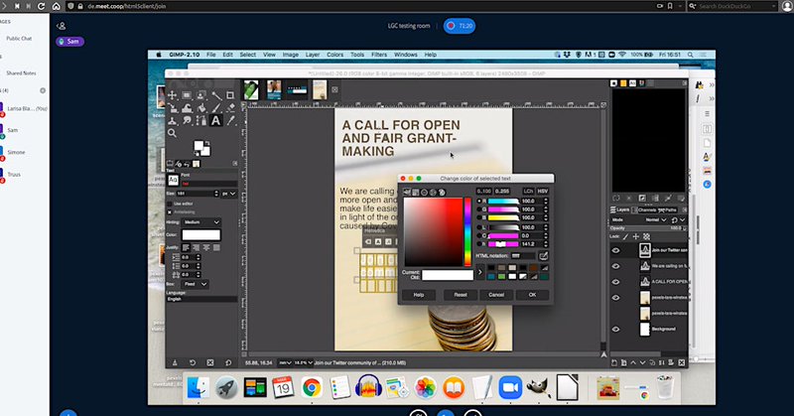Increase the R value stepper
The image size is (794, 416).
point(545,200)
